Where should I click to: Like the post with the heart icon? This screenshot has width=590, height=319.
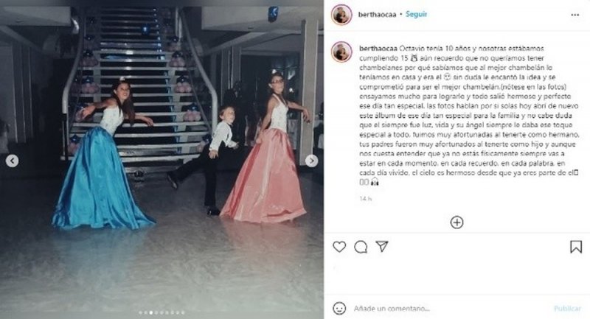click(x=339, y=247)
